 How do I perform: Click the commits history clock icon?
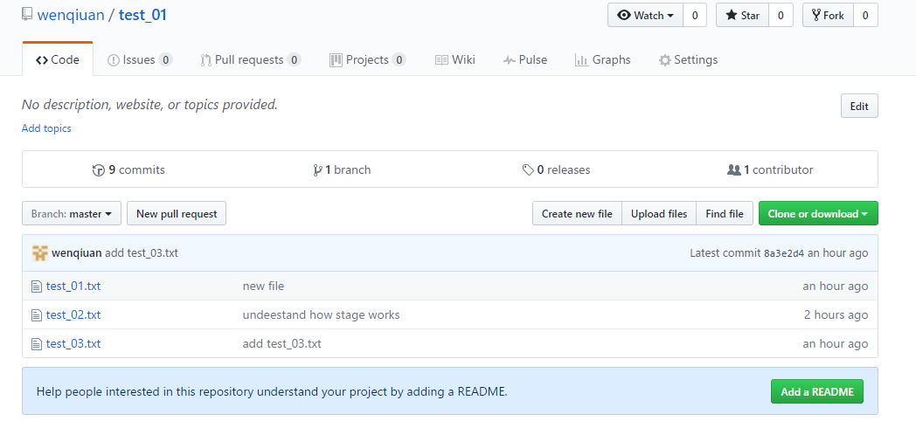(x=98, y=170)
